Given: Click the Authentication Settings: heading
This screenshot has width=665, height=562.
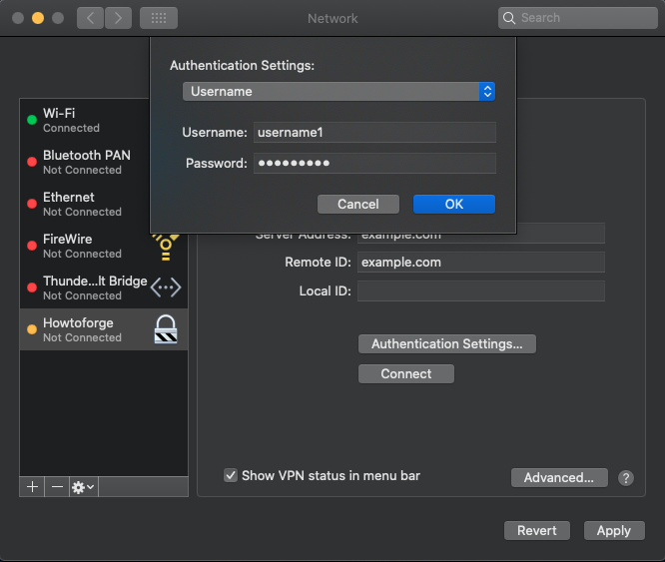Looking at the screenshot, I should pos(243,65).
